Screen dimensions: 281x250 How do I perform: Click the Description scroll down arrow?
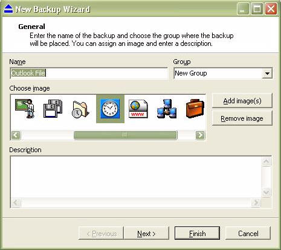266,193
